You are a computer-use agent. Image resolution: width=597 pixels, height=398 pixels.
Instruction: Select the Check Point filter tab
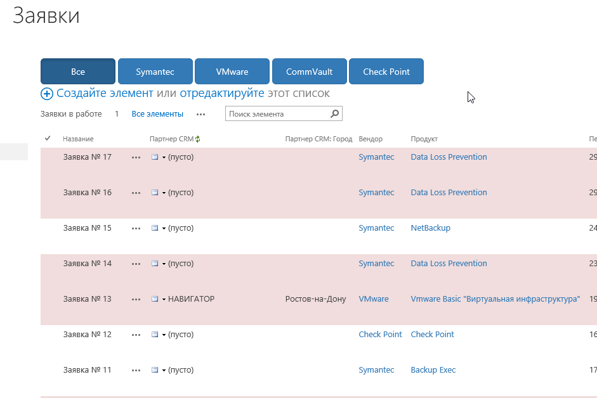click(386, 72)
